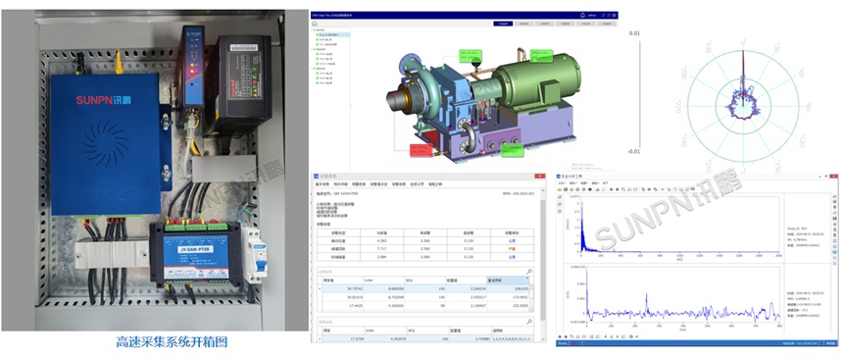
Task: Collapse the first device group in tree
Action: click(x=313, y=30)
